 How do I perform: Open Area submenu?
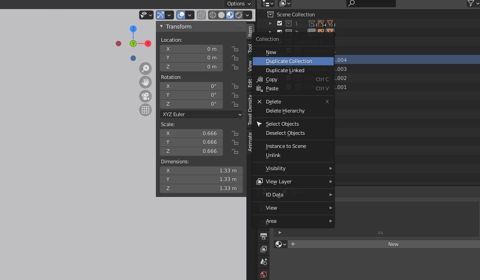(293, 221)
